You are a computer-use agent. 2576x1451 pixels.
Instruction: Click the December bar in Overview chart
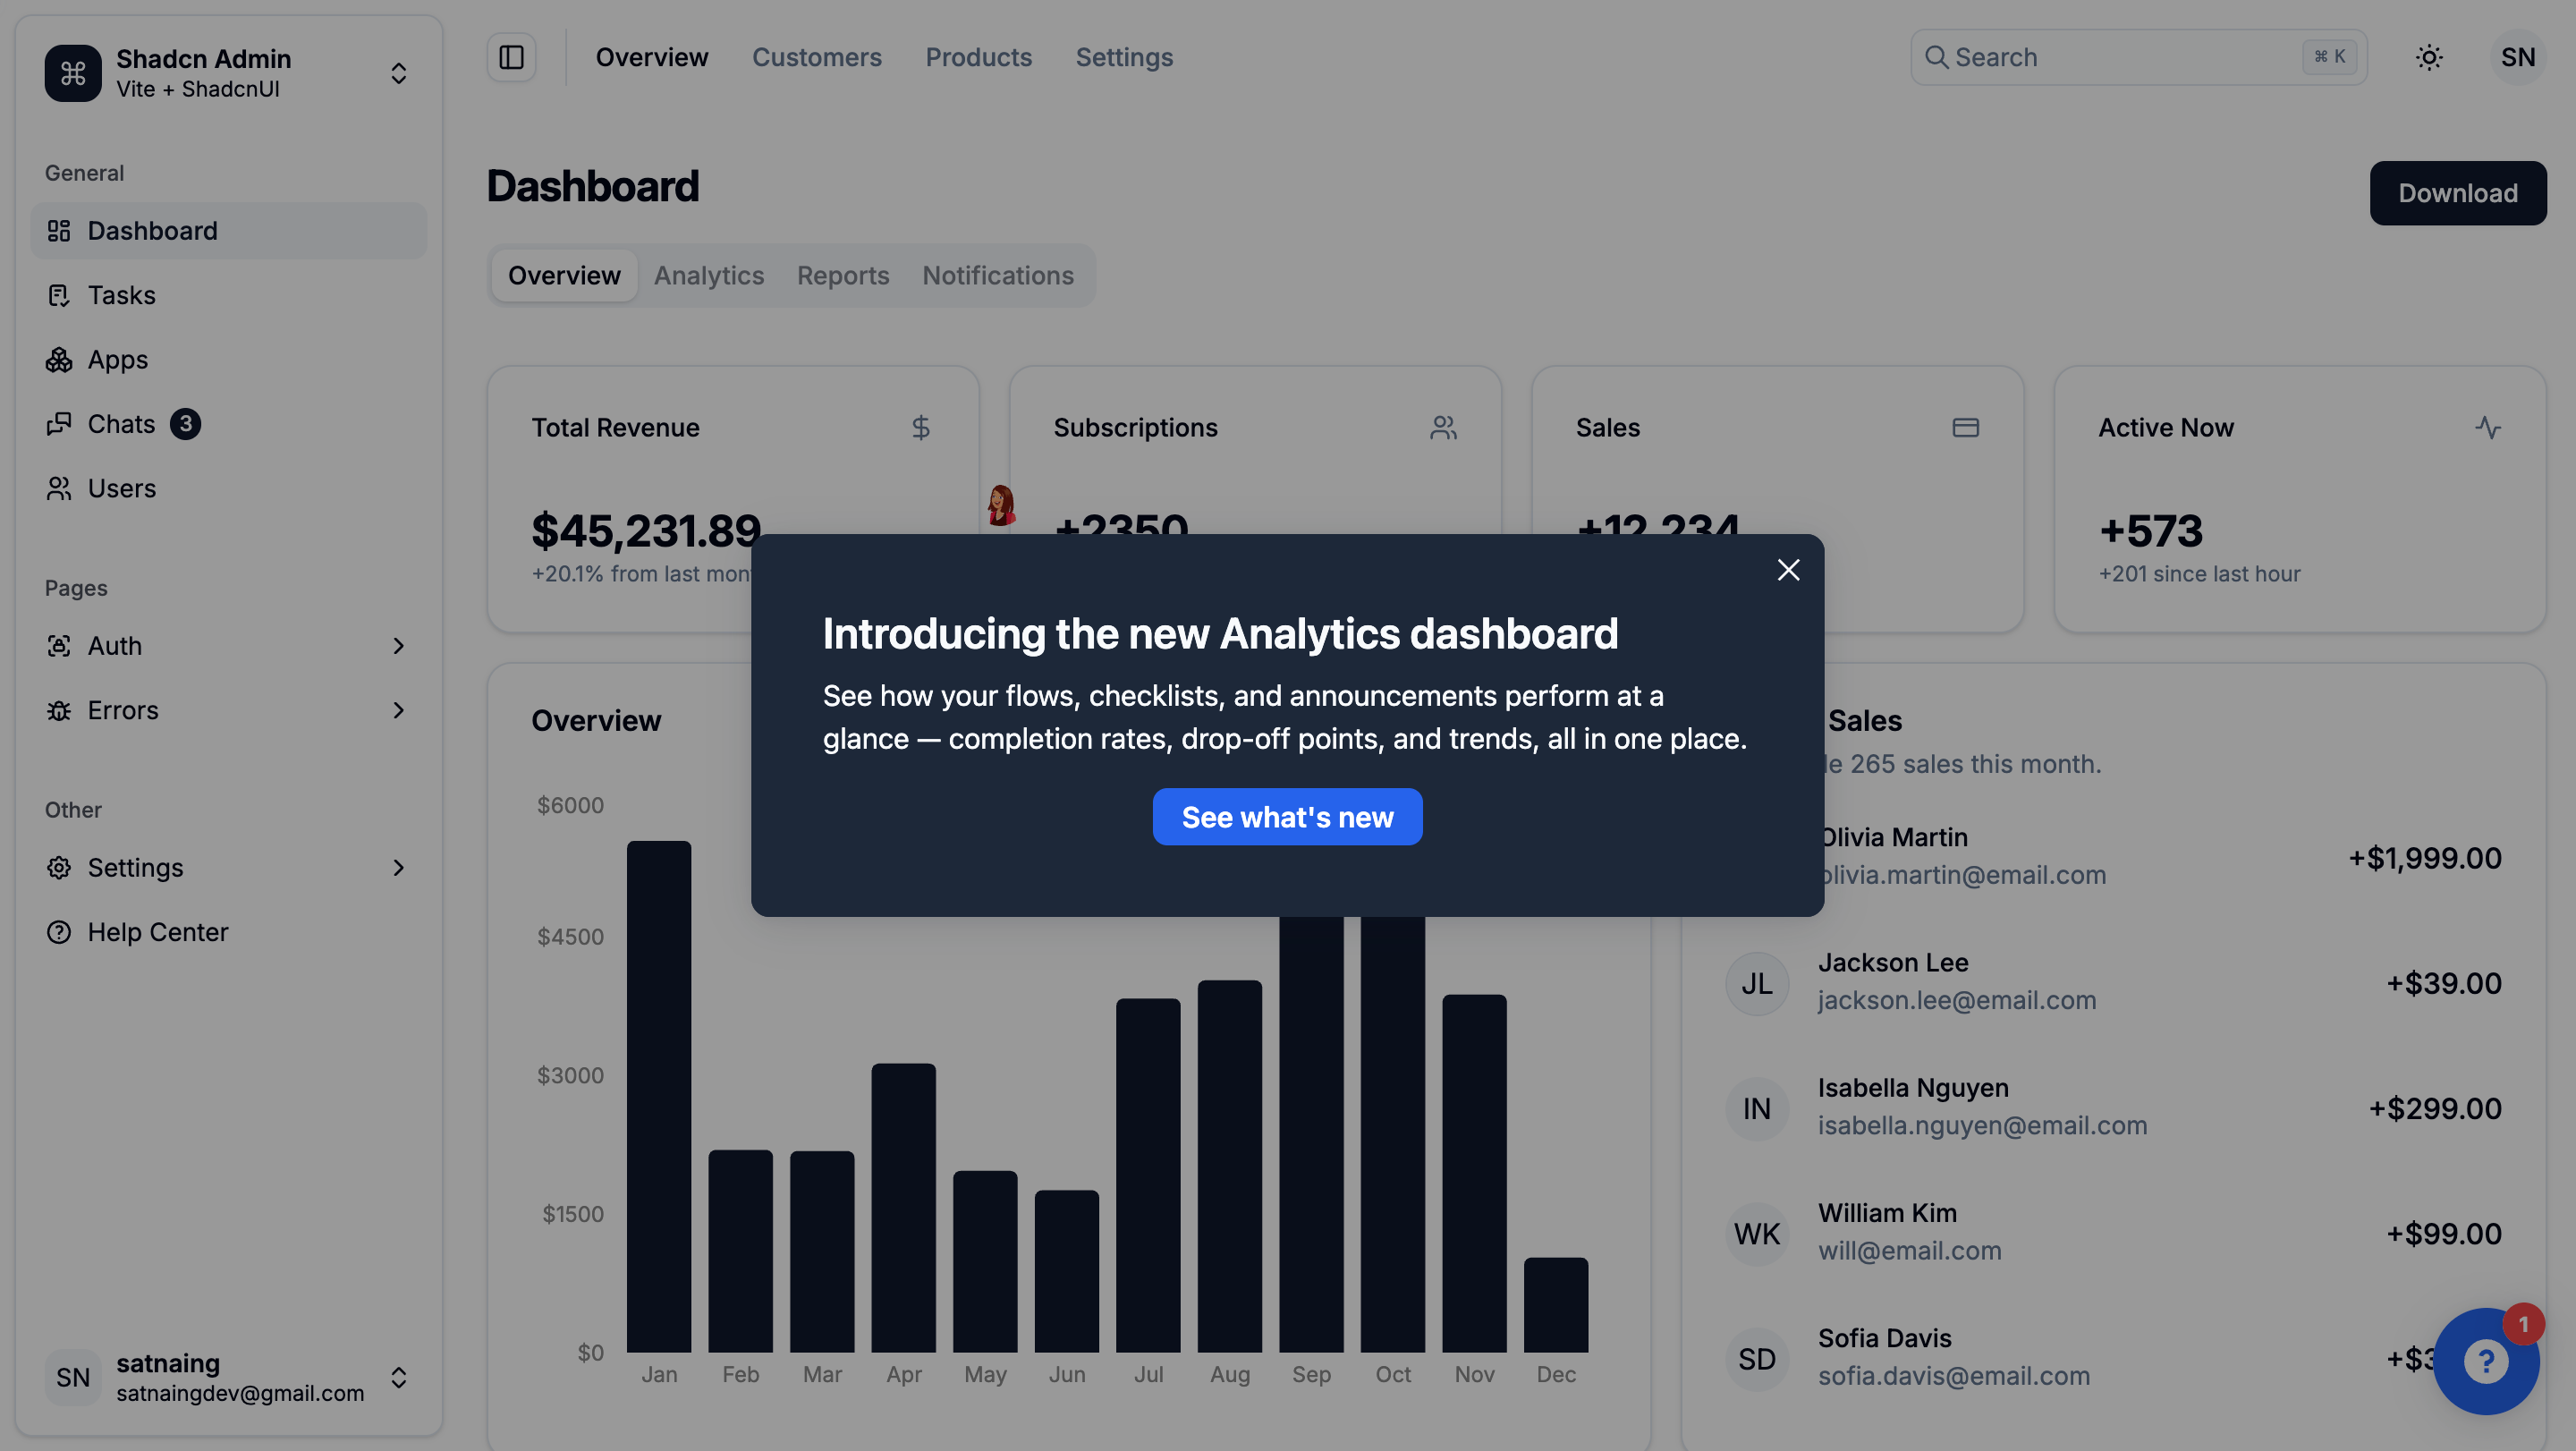(1555, 1305)
